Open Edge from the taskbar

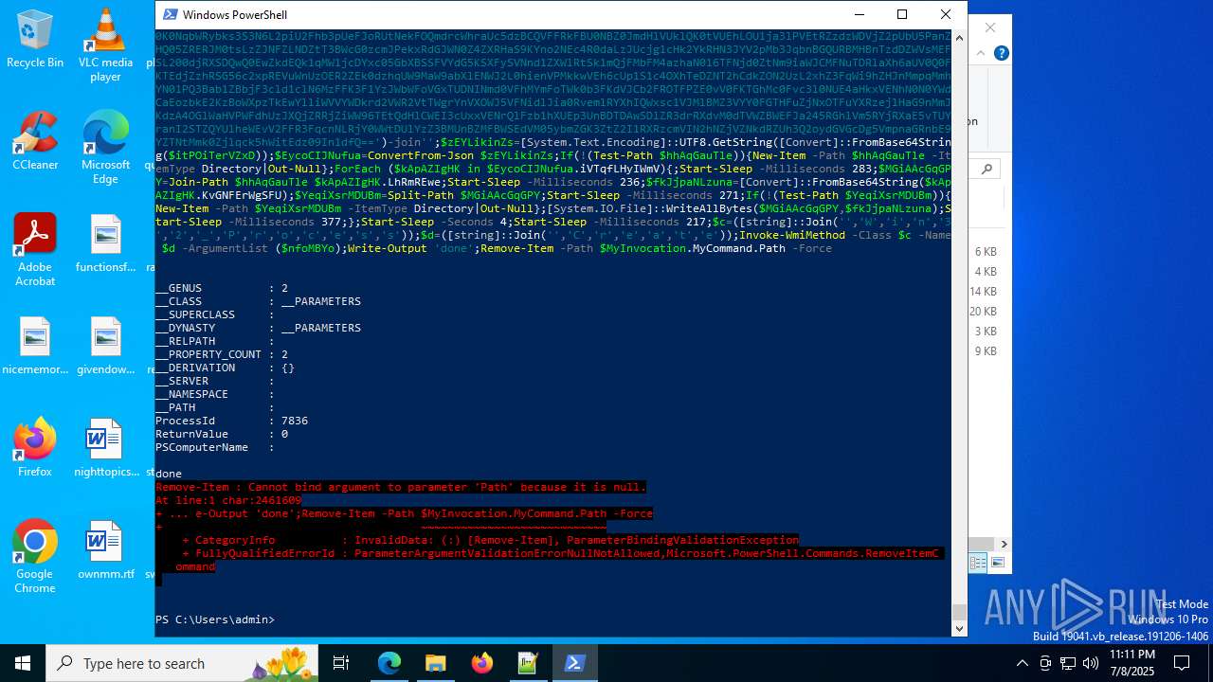(x=389, y=663)
